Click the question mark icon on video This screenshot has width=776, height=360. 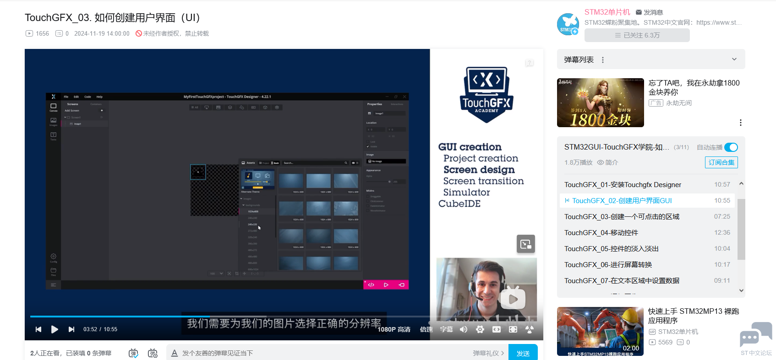coord(530,63)
